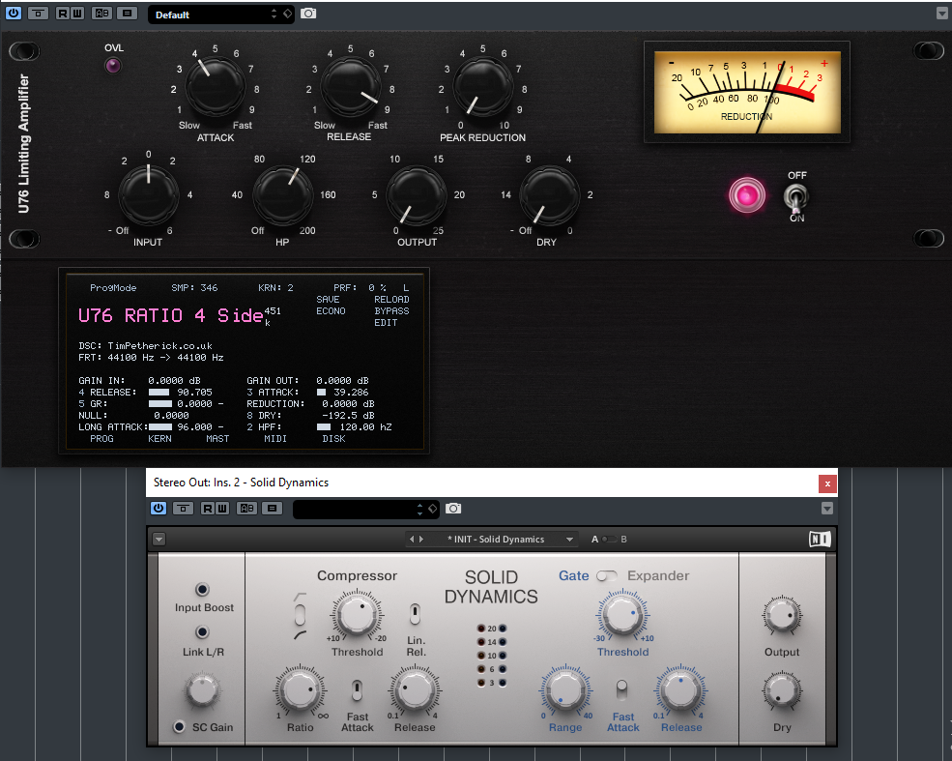The width and height of the screenshot is (952, 761).
Task: Switch the Gate/Expander toggle
Action: (x=607, y=575)
